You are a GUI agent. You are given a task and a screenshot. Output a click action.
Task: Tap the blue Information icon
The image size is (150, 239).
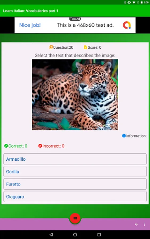[124, 136]
